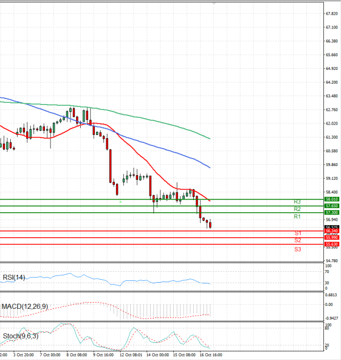Click the R2 resistance level label
Image resolution: width=341 pixels, height=360 pixels.
(297, 209)
